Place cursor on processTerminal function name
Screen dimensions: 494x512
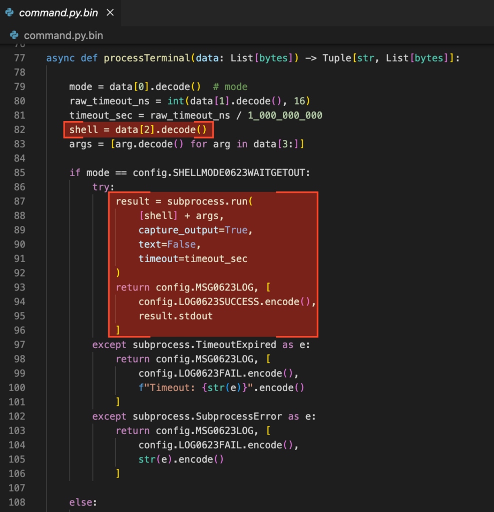point(147,58)
